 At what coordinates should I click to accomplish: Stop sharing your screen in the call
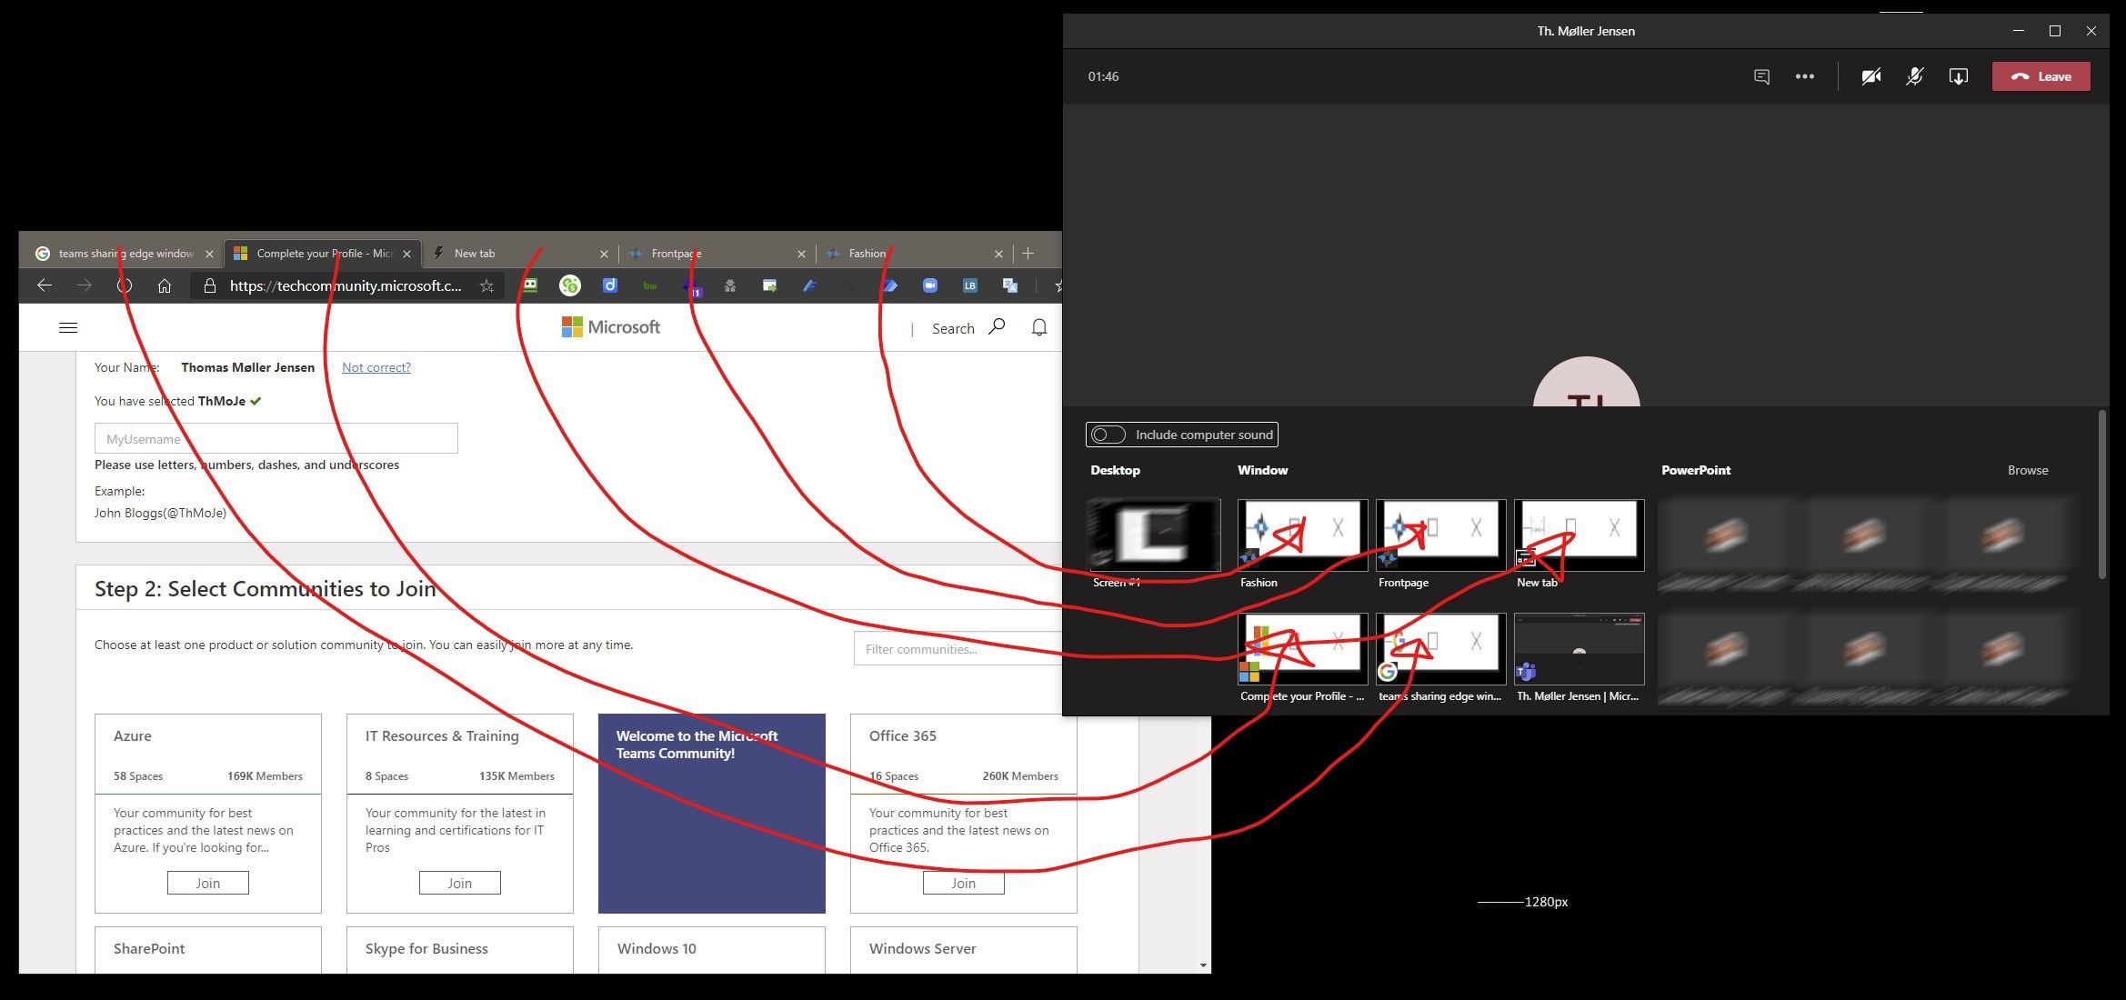point(1959,76)
